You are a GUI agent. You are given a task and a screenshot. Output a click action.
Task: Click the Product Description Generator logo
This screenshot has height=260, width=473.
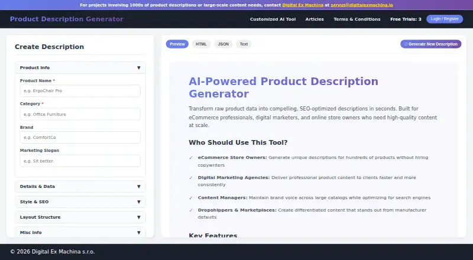click(x=67, y=19)
